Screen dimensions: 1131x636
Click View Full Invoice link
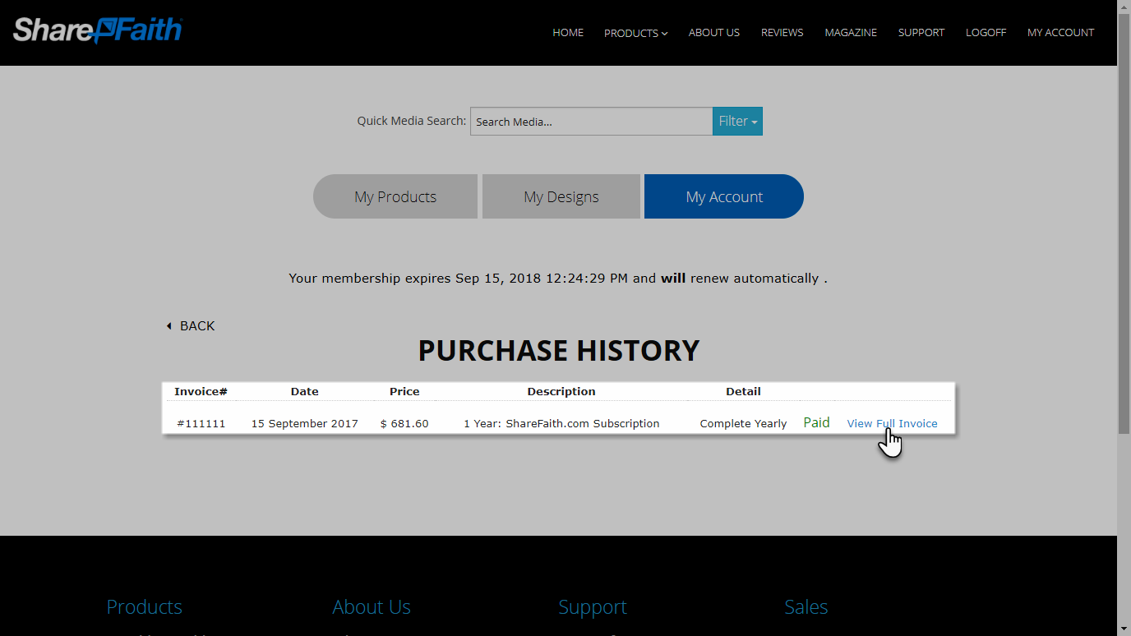coord(892,424)
